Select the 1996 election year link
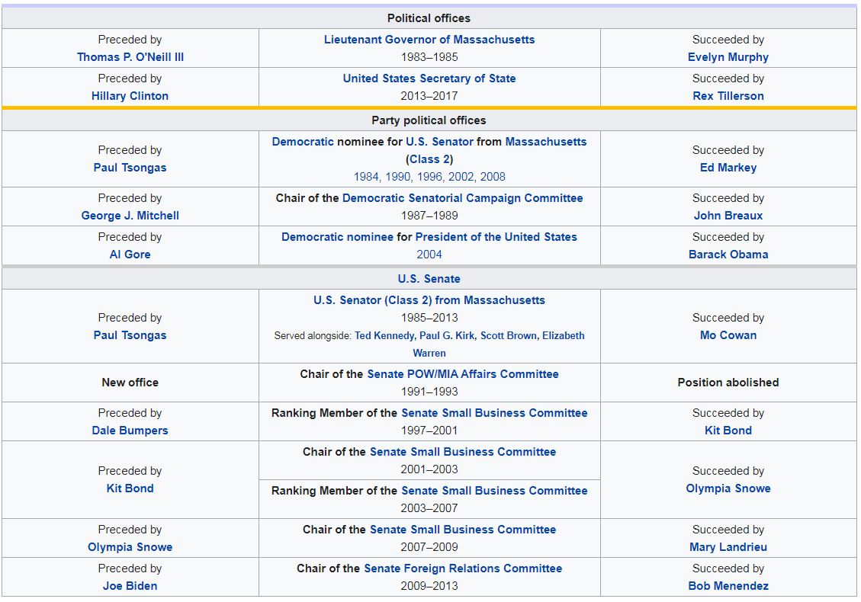Screen dimensions: 861x602 click(429, 177)
